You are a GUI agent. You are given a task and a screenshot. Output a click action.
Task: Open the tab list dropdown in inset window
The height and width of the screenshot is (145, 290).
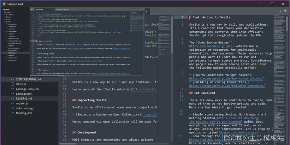click(143, 9)
